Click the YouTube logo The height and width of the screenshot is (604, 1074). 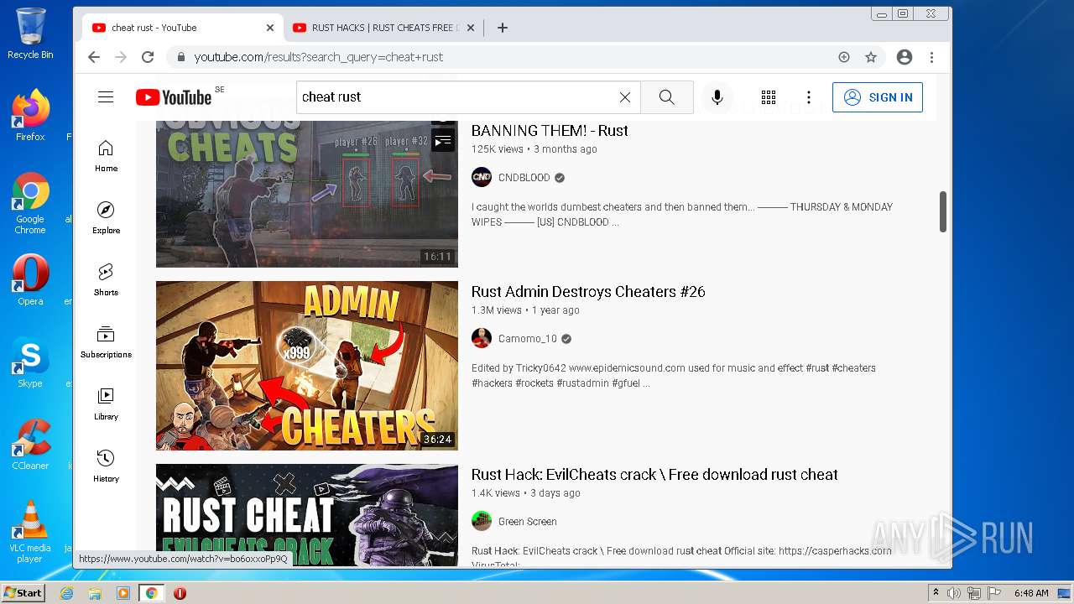pyautogui.click(x=174, y=97)
